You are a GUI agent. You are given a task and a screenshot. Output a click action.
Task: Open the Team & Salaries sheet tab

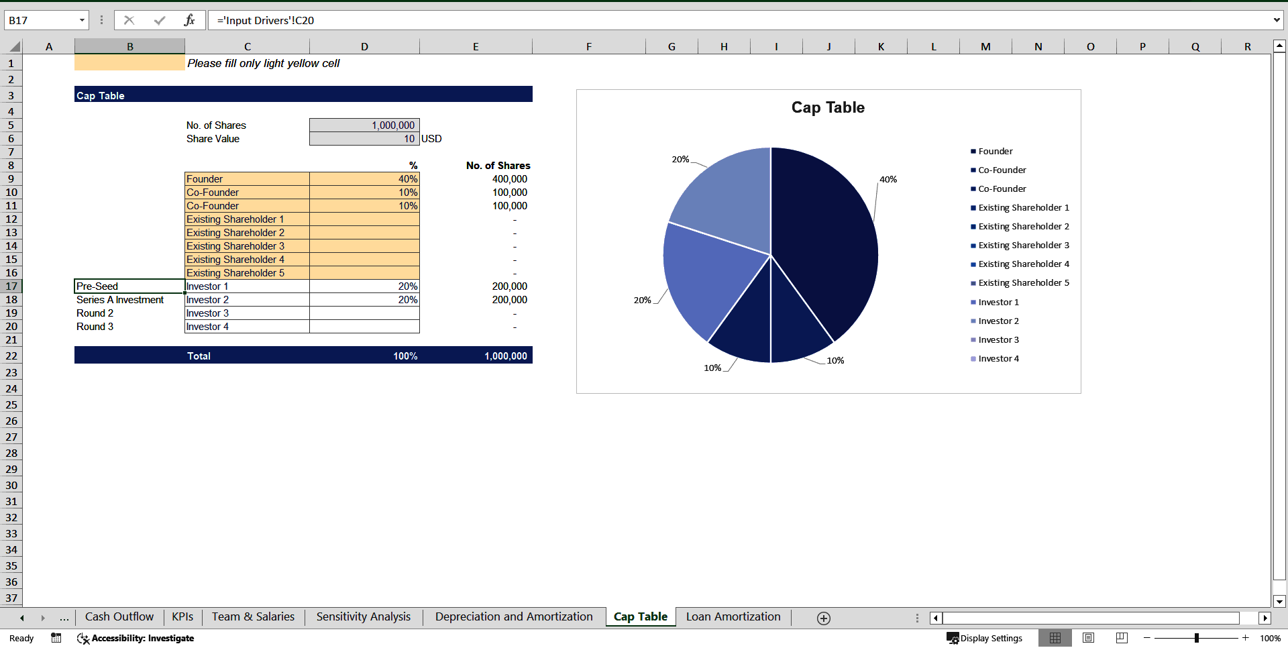tap(253, 616)
